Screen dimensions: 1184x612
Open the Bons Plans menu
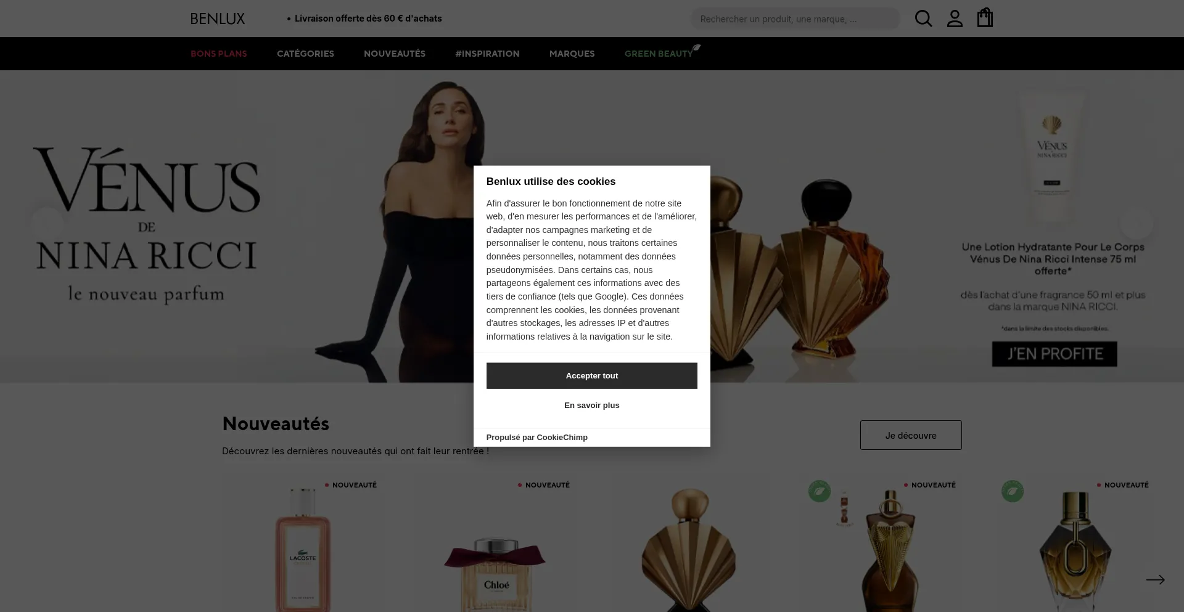click(219, 54)
